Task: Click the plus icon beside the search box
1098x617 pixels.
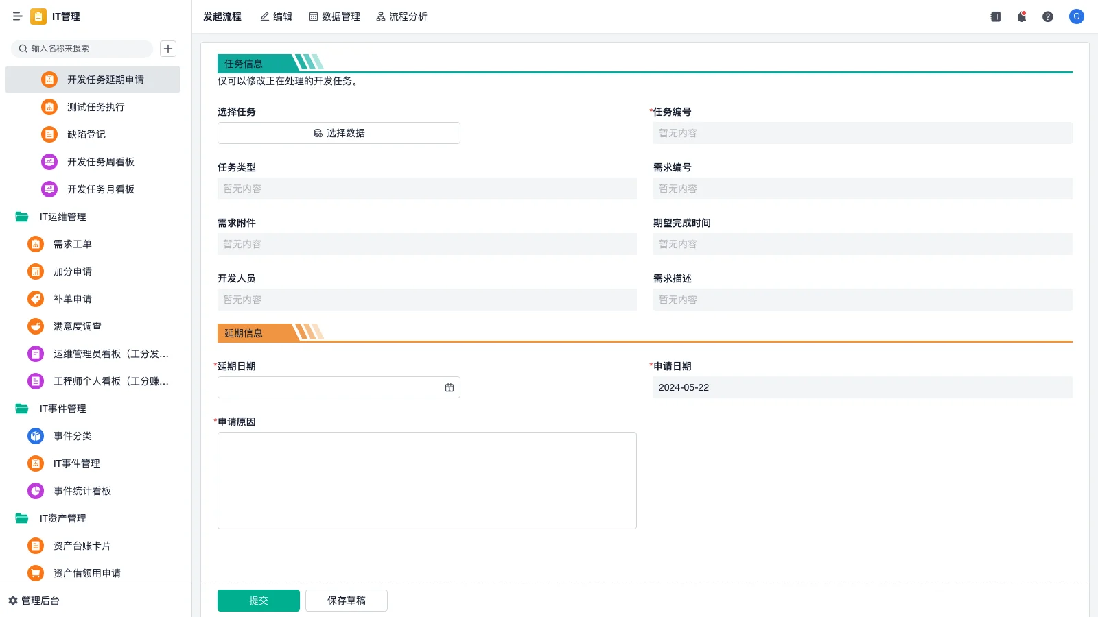Action: click(x=168, y=49)
